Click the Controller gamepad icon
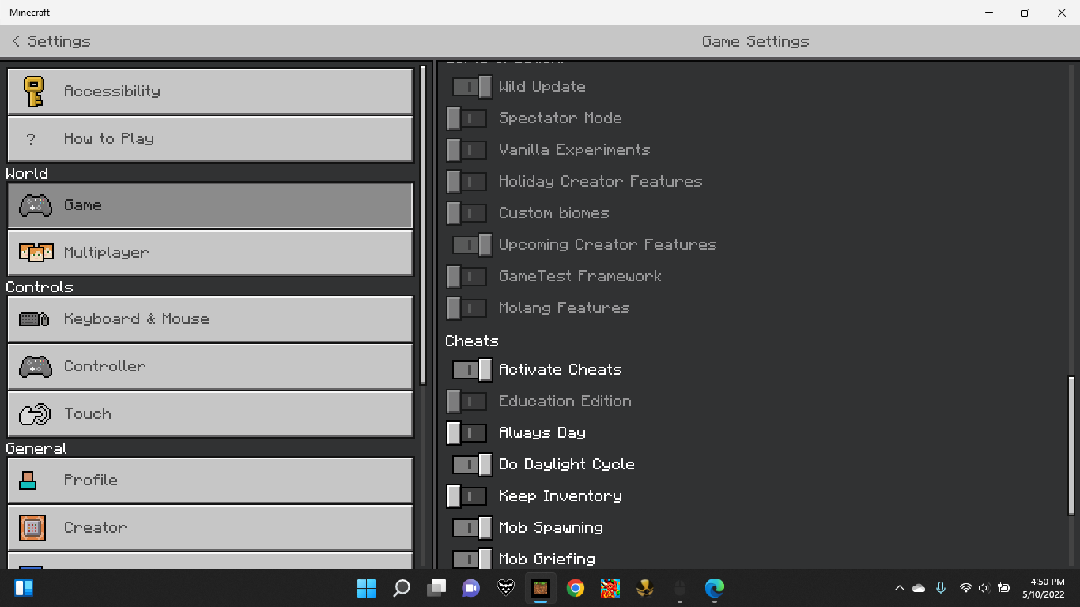1080x607 pixels. tap(36, 367)
